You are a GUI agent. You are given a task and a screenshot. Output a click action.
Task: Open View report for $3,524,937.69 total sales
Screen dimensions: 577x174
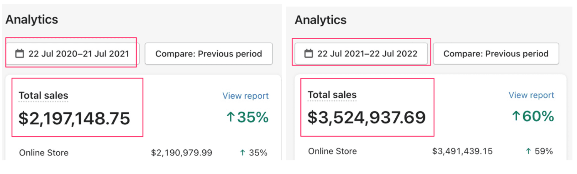(531, 95)
